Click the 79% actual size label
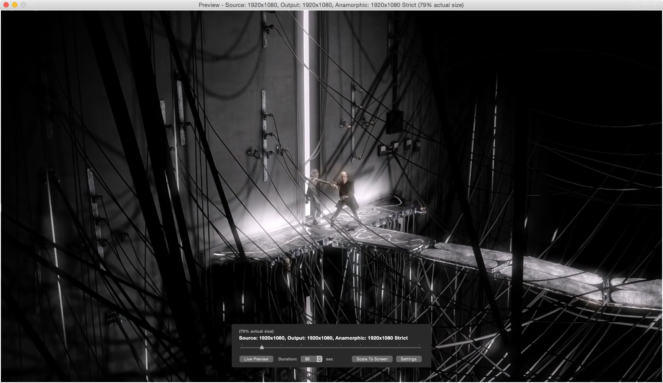Image resolution: width=663 pixels, height=383 pixels. pos(256,331)
